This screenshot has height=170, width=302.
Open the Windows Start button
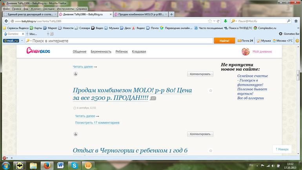[x=6, y=165]
